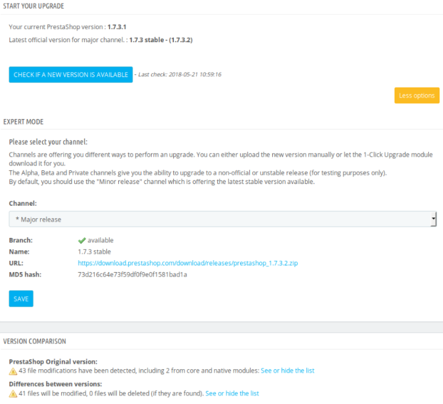Open the prestashop_1.7.3.2.zip download URL
Image resolution: width=443 pixels, height=404 pixels.
tap(187, 263)
